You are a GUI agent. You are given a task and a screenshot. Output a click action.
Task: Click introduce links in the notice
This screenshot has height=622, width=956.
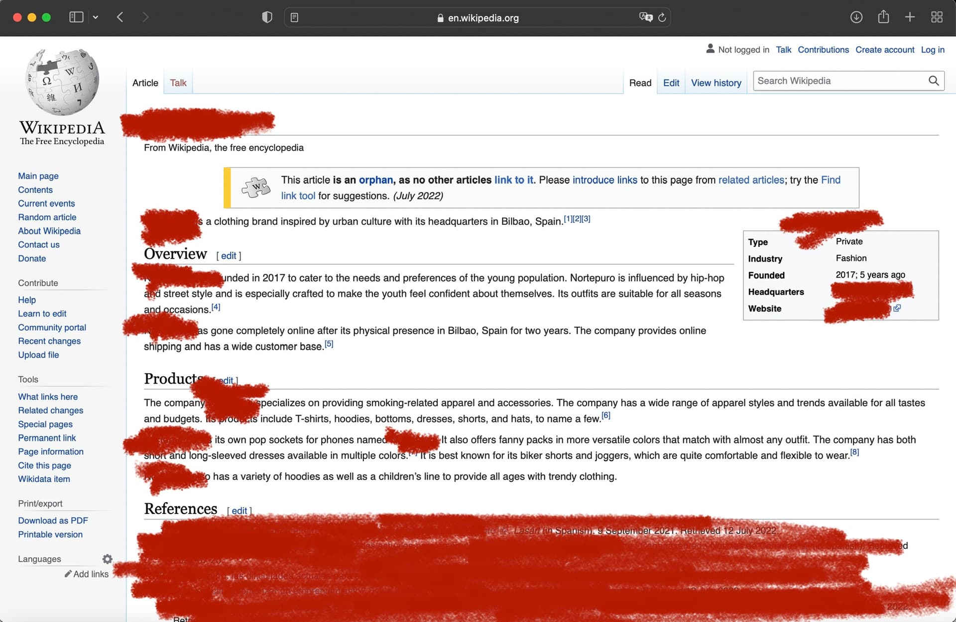point(605,180)
